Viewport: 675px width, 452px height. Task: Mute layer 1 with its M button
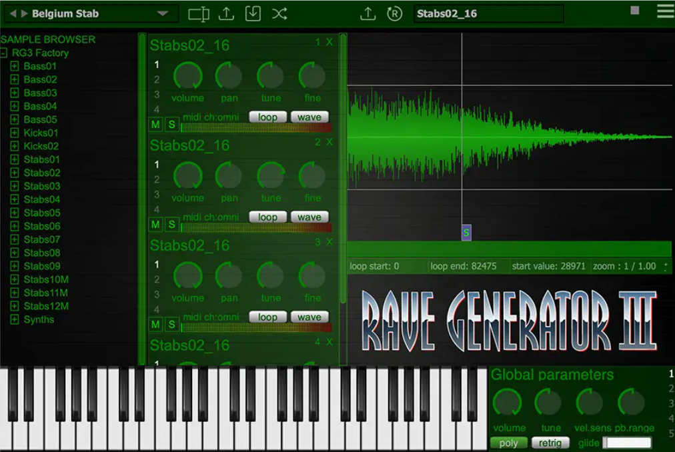tap(155, 125)
